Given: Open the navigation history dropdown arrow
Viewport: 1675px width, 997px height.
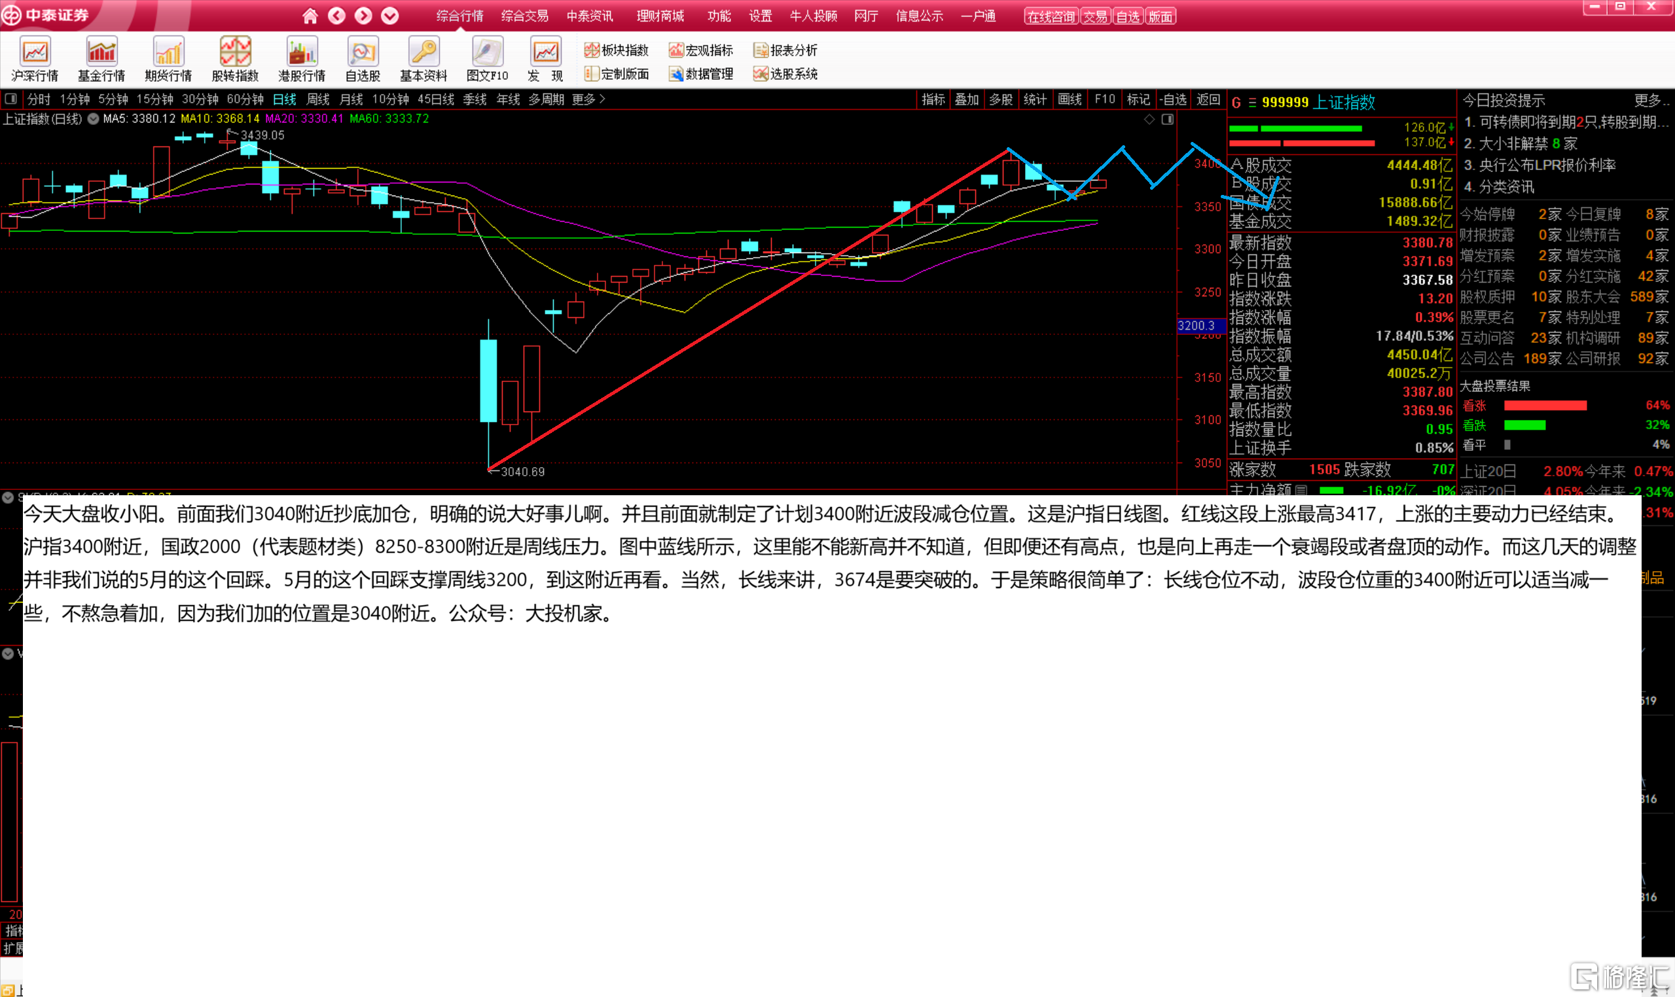Looking at the screenshot, I should 390,16.
